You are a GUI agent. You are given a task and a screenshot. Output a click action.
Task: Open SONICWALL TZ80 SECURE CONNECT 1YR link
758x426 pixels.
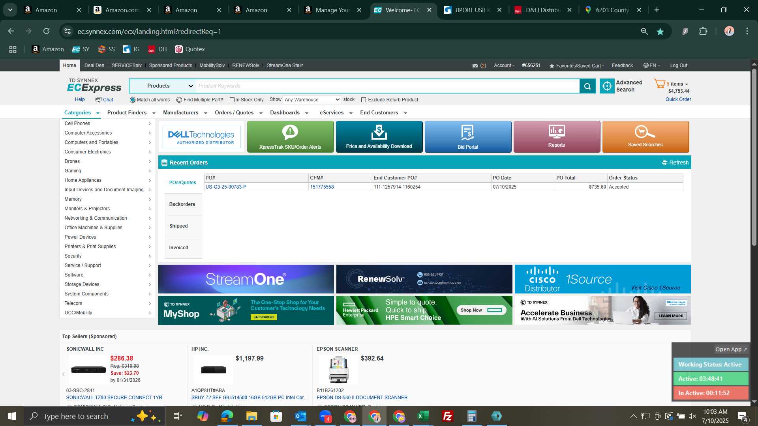tap(114, 398)
